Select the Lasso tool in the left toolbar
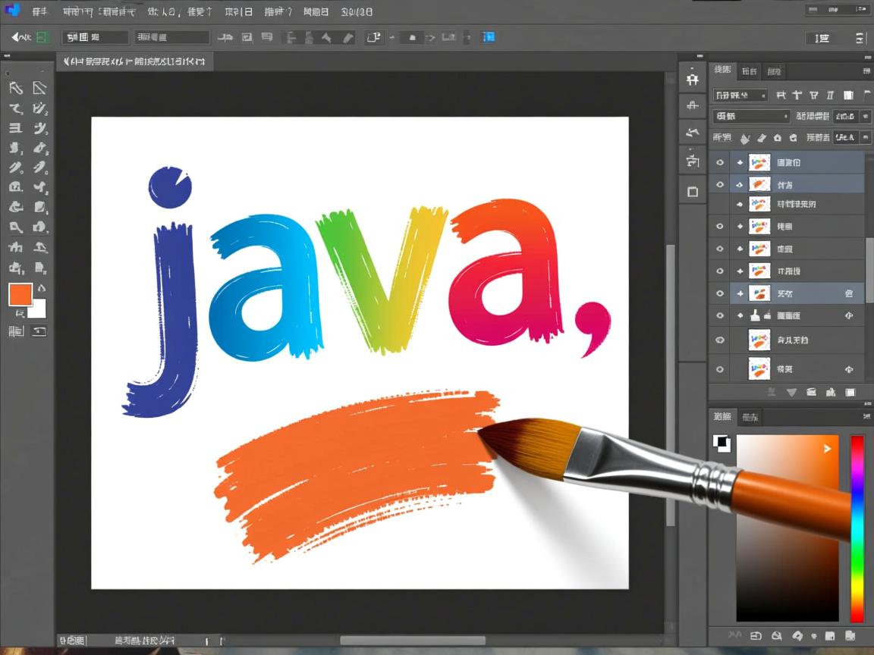 [16, 108]
